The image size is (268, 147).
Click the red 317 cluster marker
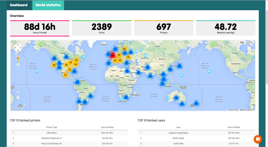[112, 55]
